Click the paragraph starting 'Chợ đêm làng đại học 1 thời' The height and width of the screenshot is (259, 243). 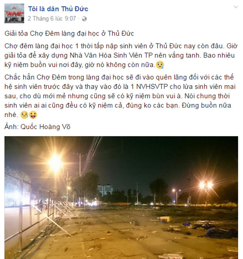point(121,55)
